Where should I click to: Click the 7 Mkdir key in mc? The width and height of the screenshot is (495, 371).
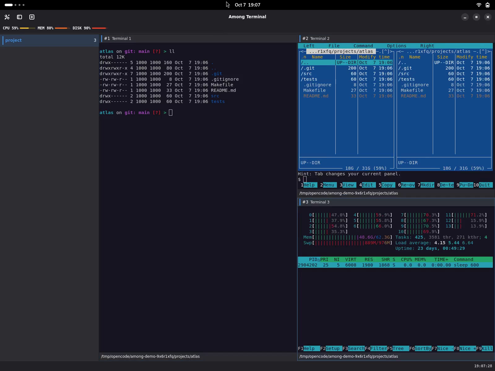(426, 185)
